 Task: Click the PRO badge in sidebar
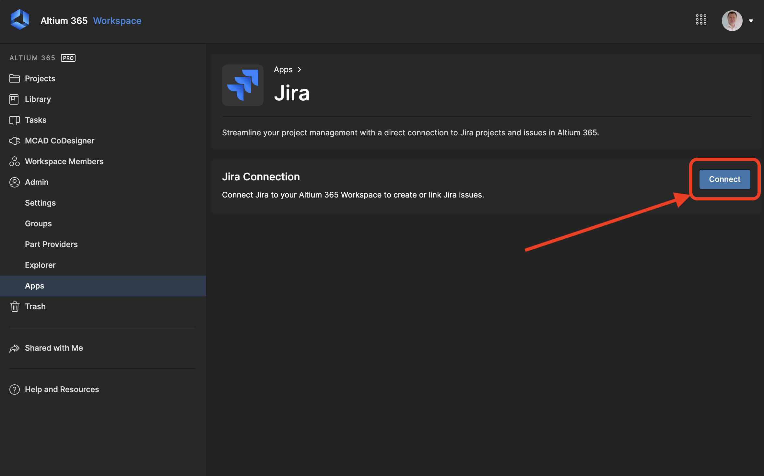(68, 58)
